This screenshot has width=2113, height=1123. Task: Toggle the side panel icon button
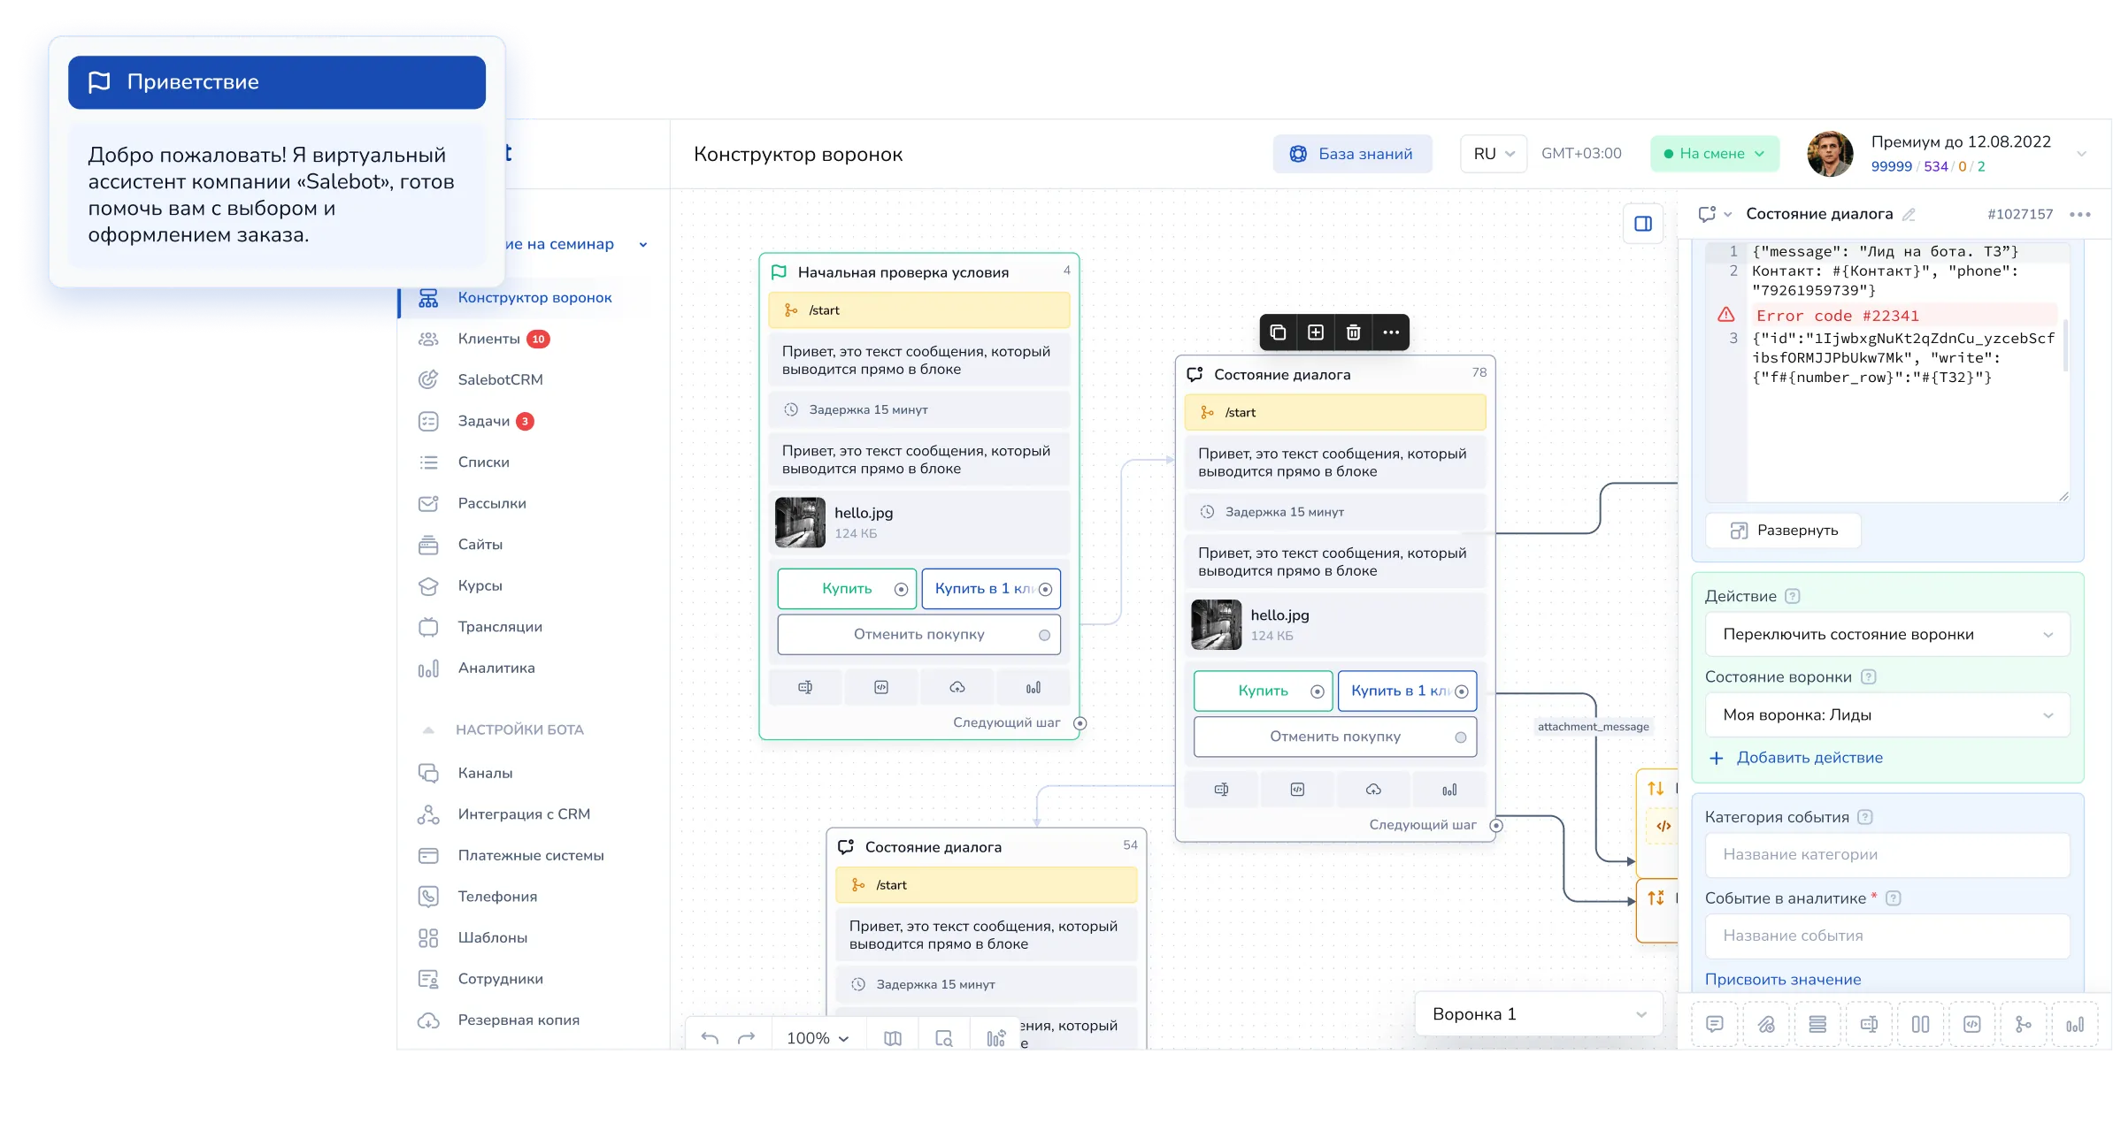(1643, 224)
